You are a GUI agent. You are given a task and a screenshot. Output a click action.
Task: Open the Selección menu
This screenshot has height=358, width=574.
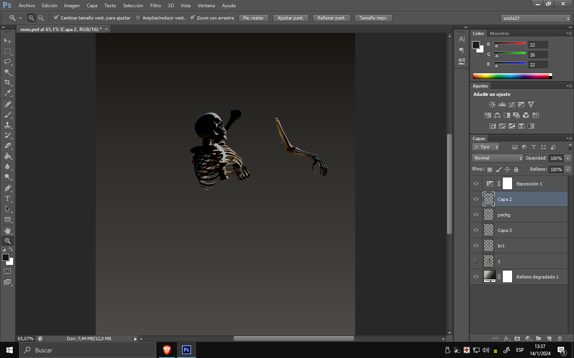point(133,6)
